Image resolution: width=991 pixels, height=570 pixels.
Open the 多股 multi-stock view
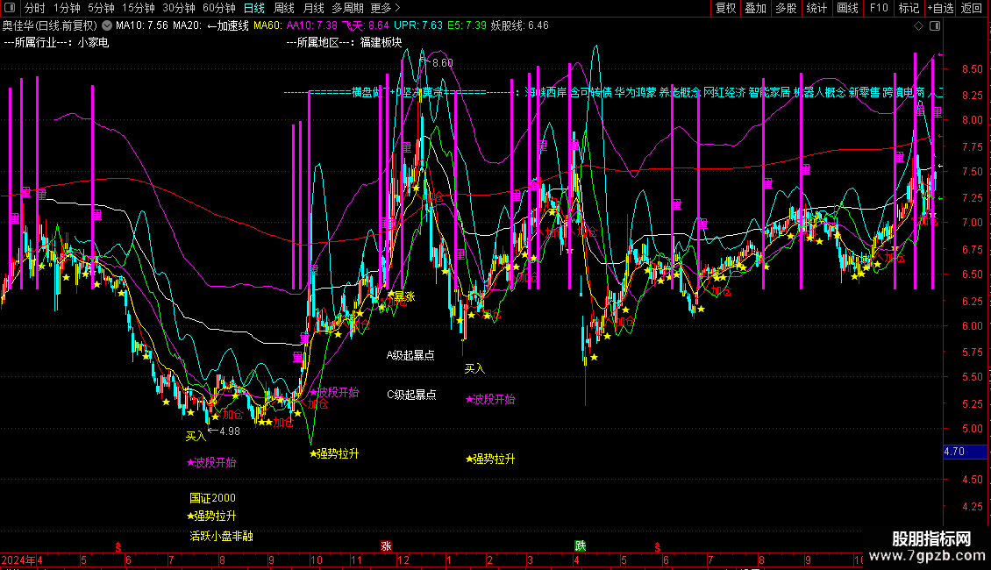pos(786,8)
